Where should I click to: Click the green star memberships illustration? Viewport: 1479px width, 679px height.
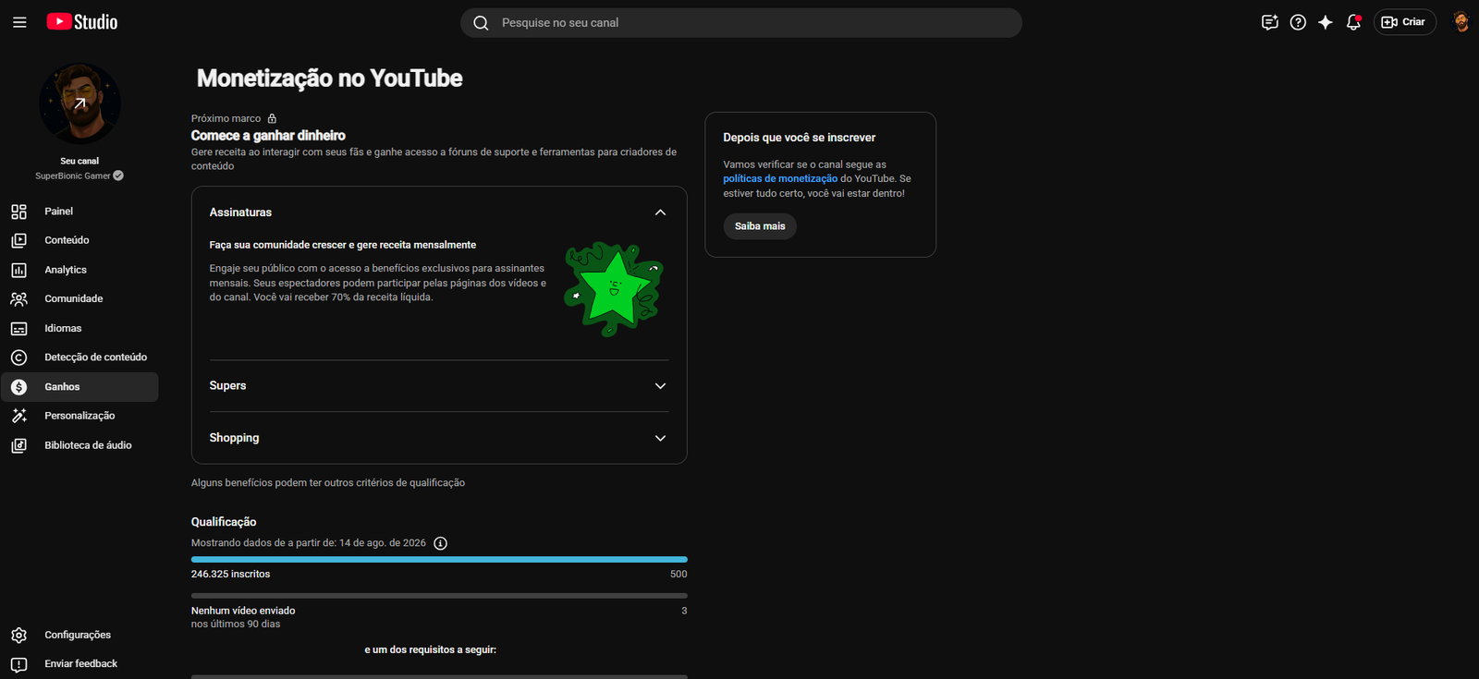(x=613, y=289)
